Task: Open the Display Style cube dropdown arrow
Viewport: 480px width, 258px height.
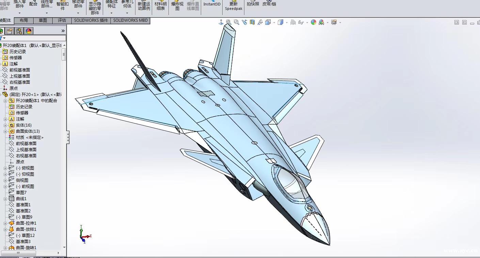Action: [x=287, y=23]
